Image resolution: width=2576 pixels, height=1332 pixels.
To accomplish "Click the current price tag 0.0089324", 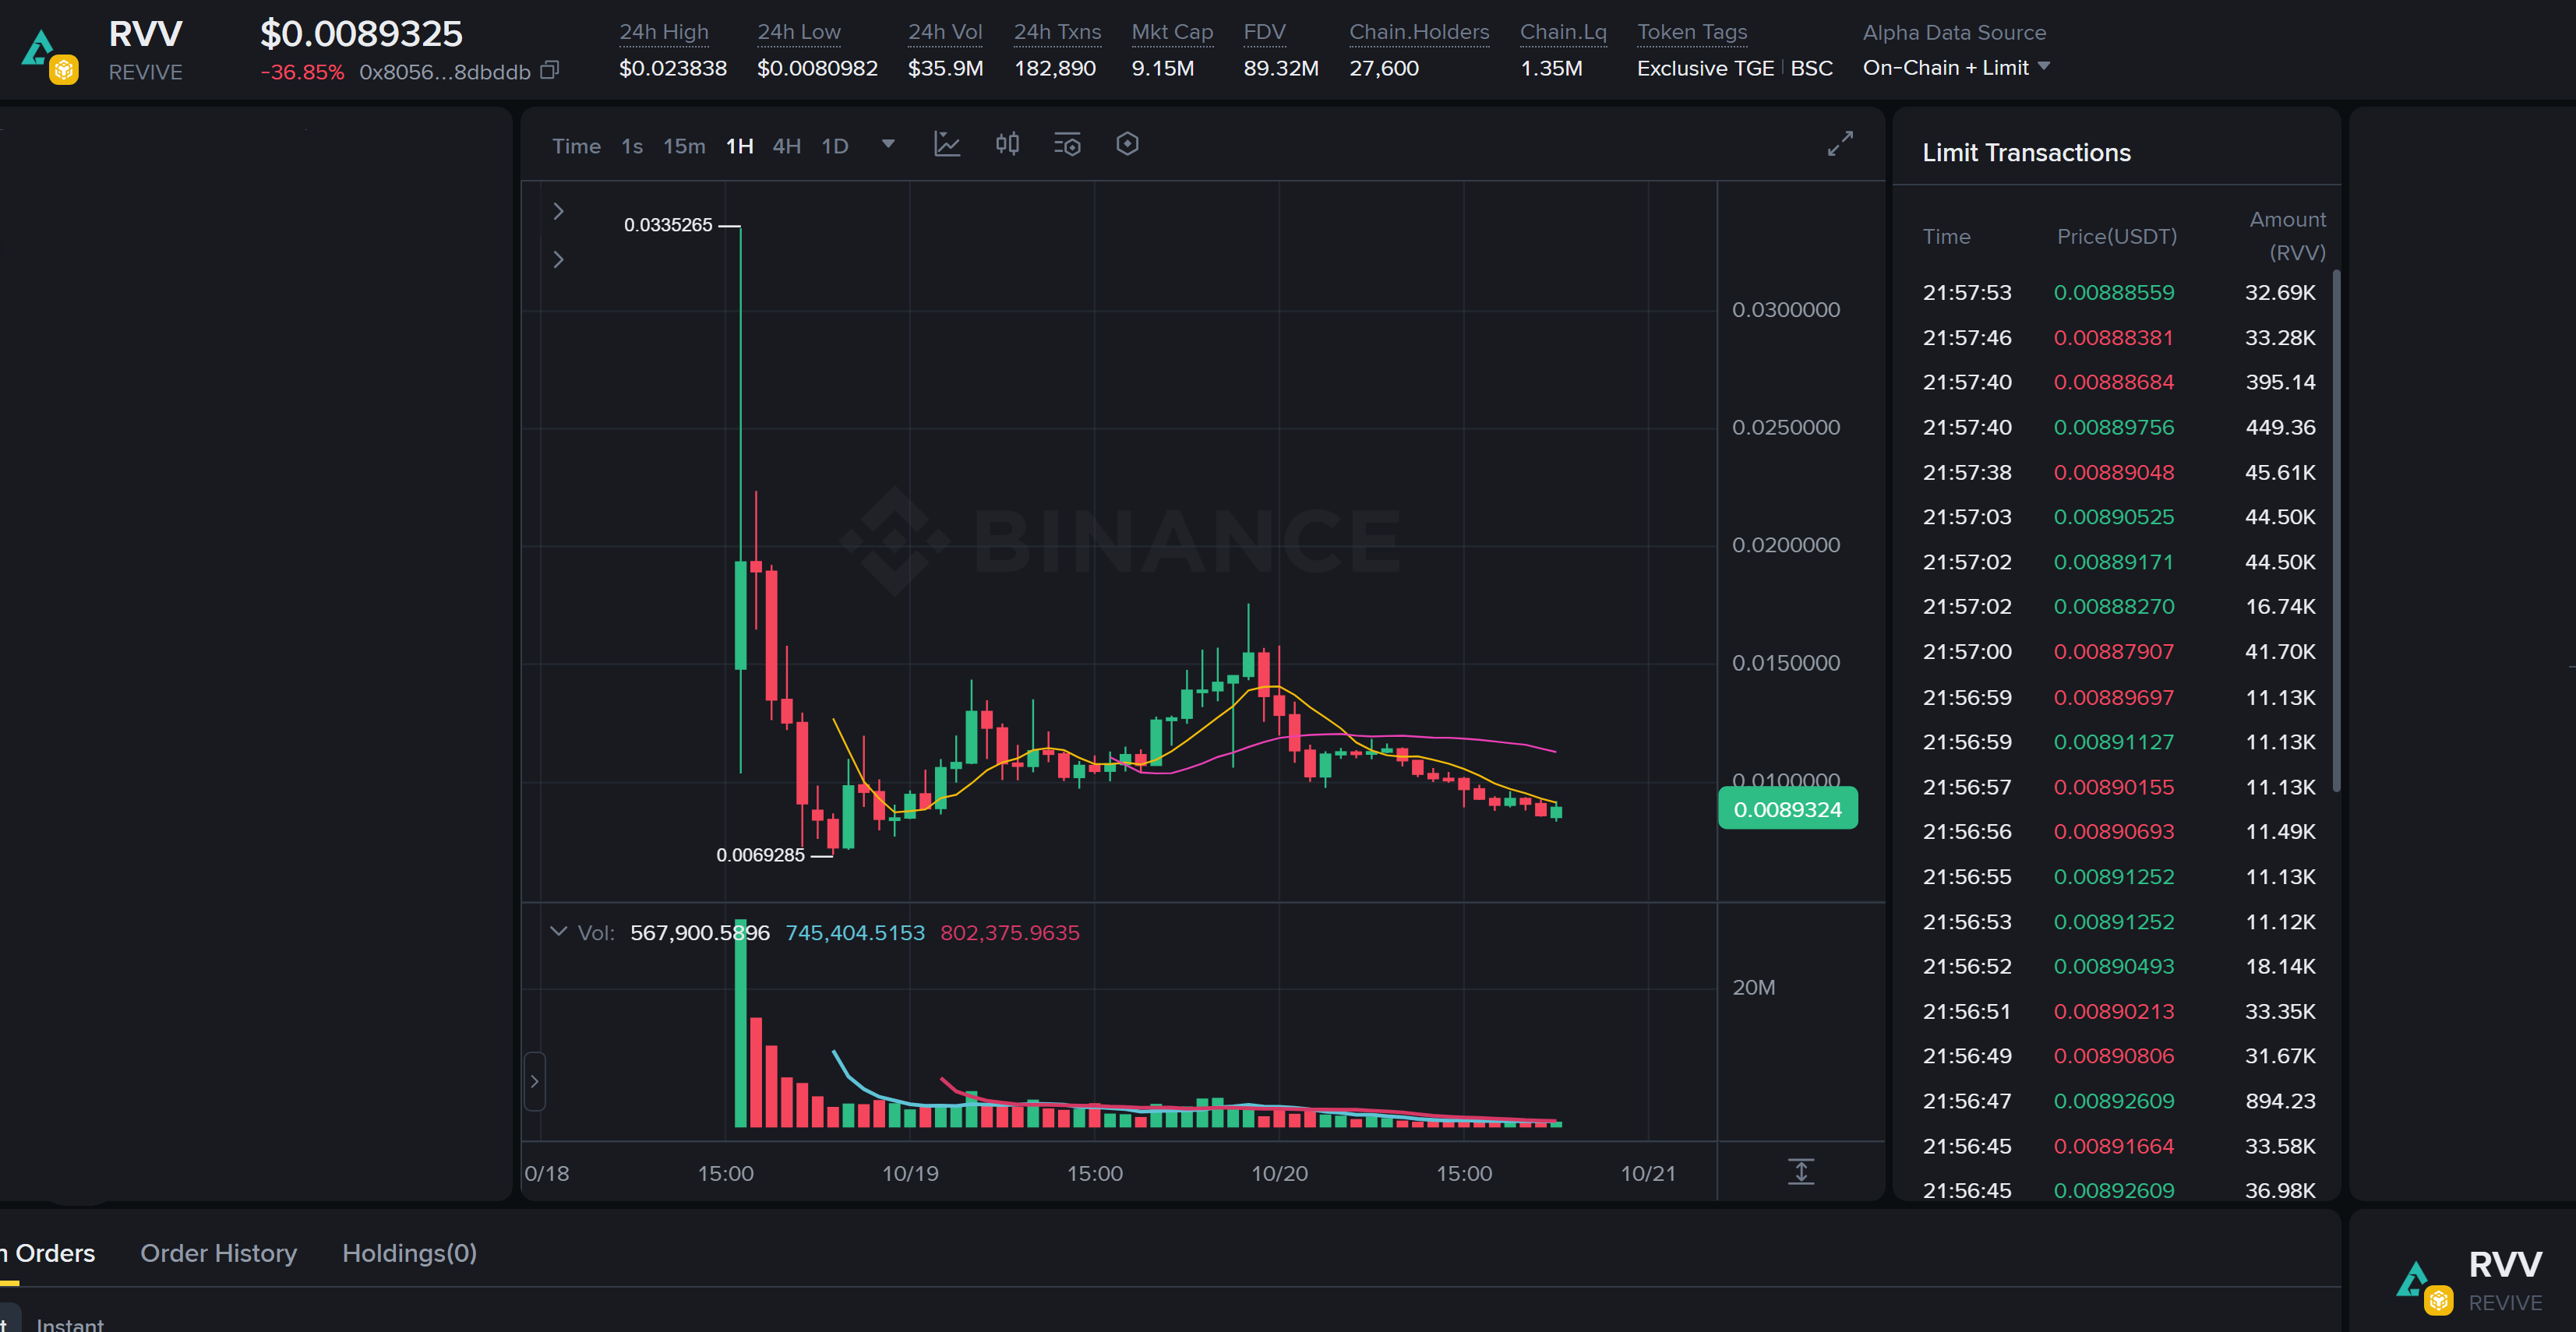I will pyautogui.click(x=1787, y=809).
